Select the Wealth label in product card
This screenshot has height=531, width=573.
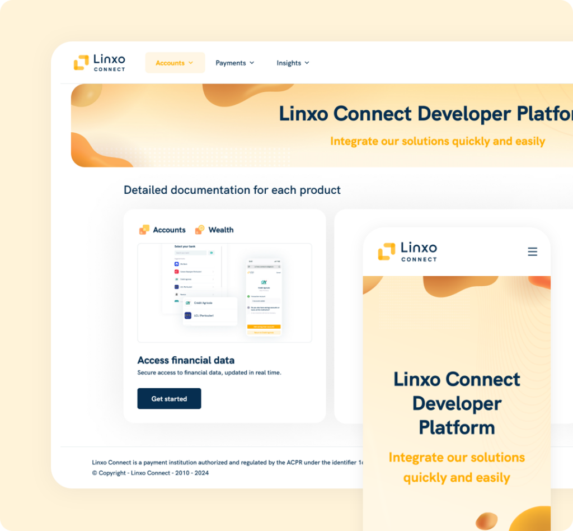220,230
